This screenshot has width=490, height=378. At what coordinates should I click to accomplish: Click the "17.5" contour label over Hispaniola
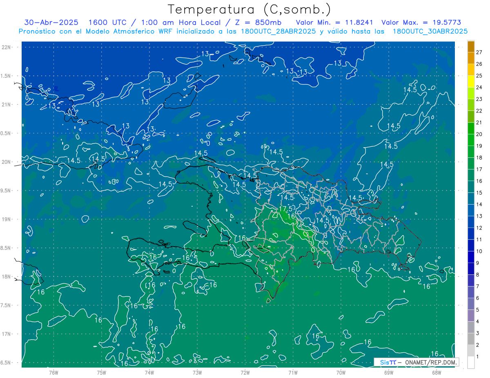286,209
